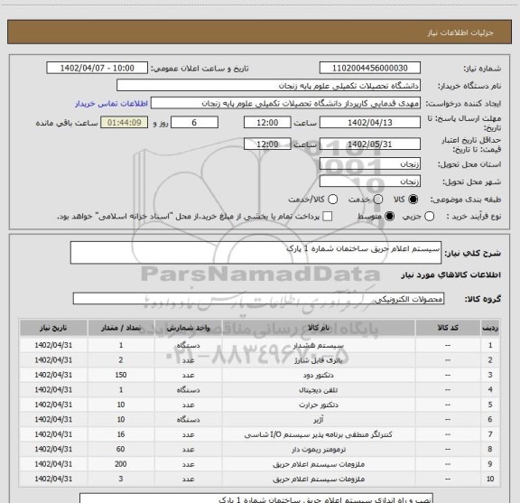Image resolution: width=520 pixels, height=503 pixels.
Task: Select the خدمت radio button
Action: click(x=378, y=200)
